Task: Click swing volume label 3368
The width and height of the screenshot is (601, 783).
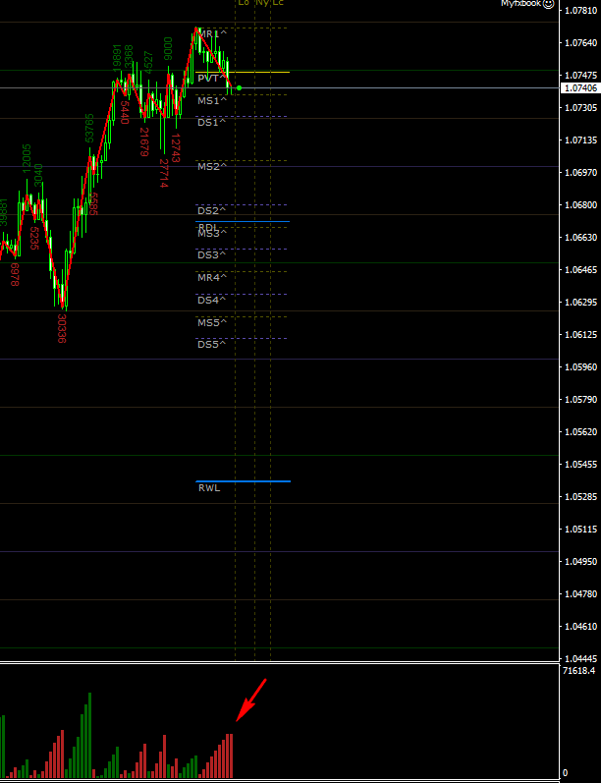Action: pyautogui.click(x=129, y=58)
